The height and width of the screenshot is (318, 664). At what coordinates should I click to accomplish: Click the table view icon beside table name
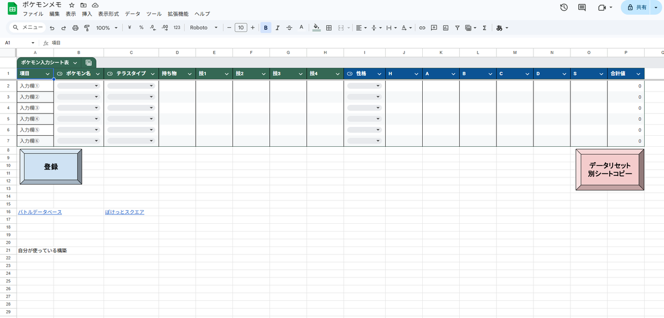click(89, 63)
